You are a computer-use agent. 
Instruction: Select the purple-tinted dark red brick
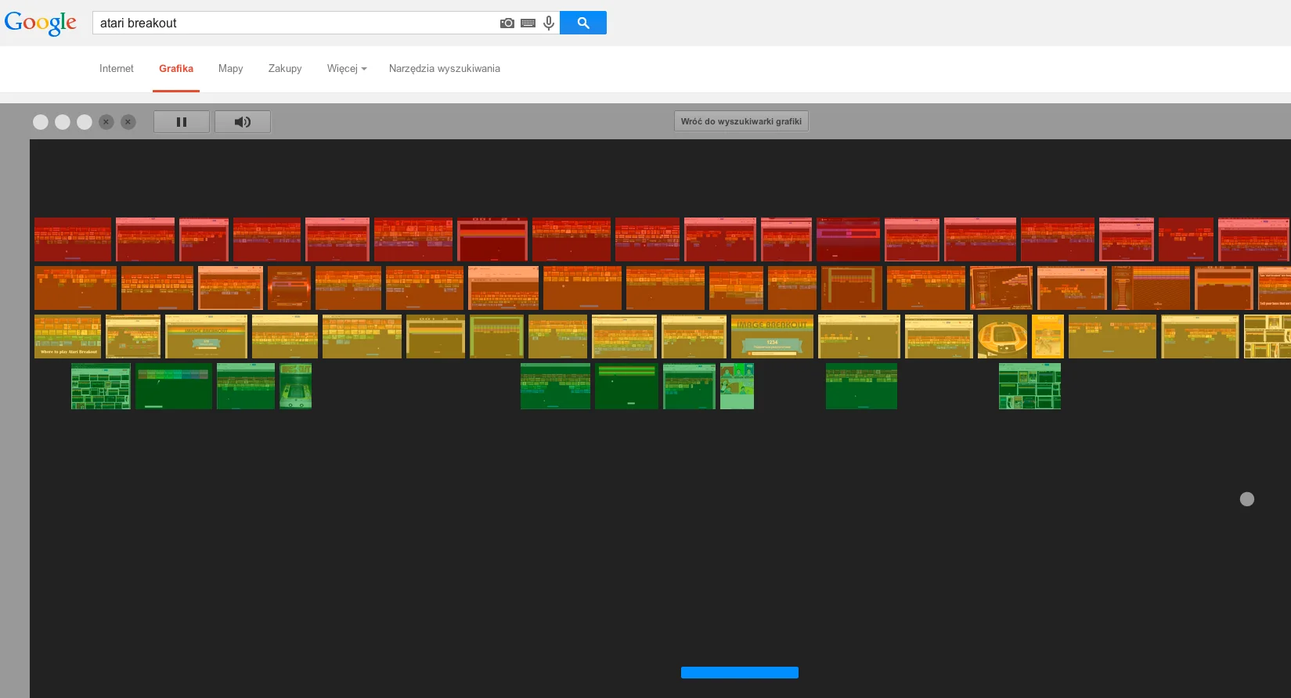click(848, 239)
